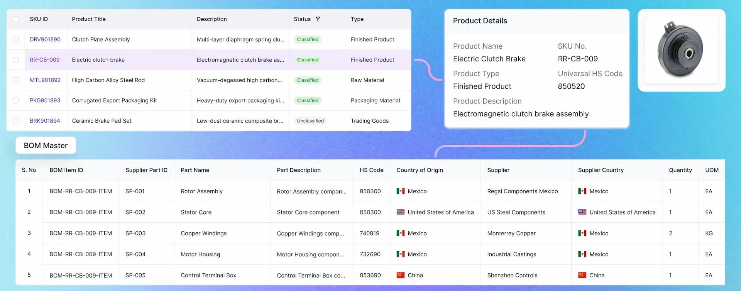Image resolution: width=741 pixels, height=291 pixels.
Task: Check the BRK901894 row checkbox
Action: (16, 121)
